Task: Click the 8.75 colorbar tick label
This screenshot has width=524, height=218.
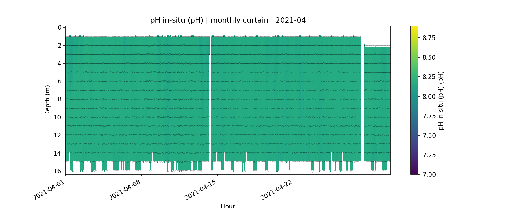Action: (429, 38)
